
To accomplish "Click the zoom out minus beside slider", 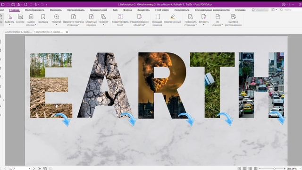I will point(260,169).
